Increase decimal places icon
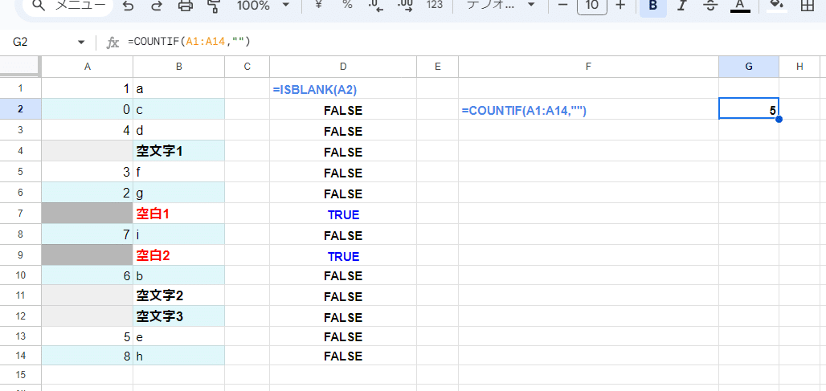The width and height of the screenshot is (826, 391). click(x=405, y=6)
